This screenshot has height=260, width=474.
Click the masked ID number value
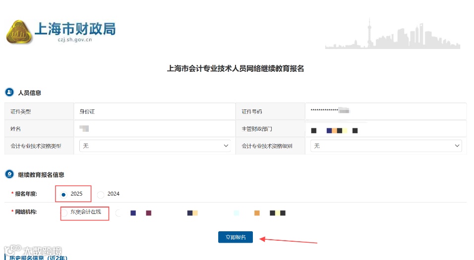click(x=330, y=110)
